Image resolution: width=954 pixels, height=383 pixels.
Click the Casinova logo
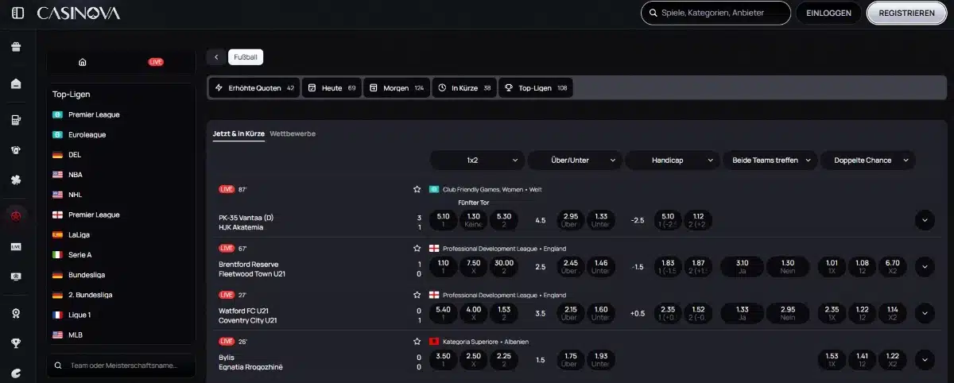click(x=79, y=13)
